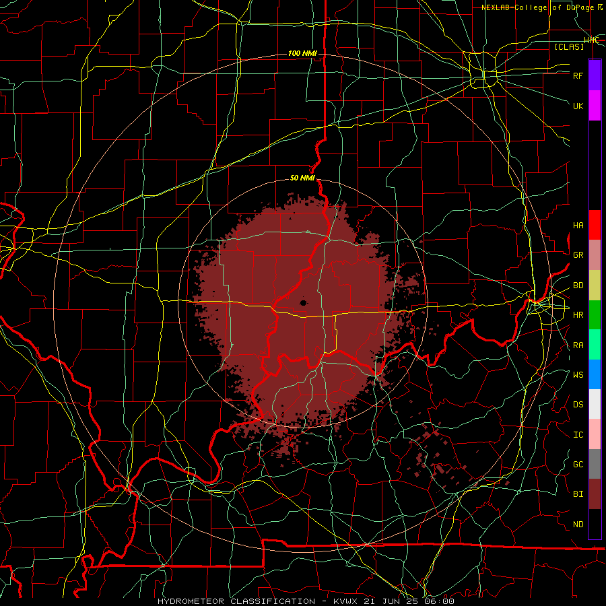Click the BI dark-red legend swatch

[595, 494]
